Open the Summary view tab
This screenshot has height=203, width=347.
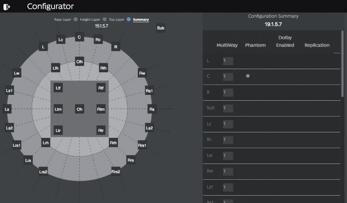(x=141, y=20)
